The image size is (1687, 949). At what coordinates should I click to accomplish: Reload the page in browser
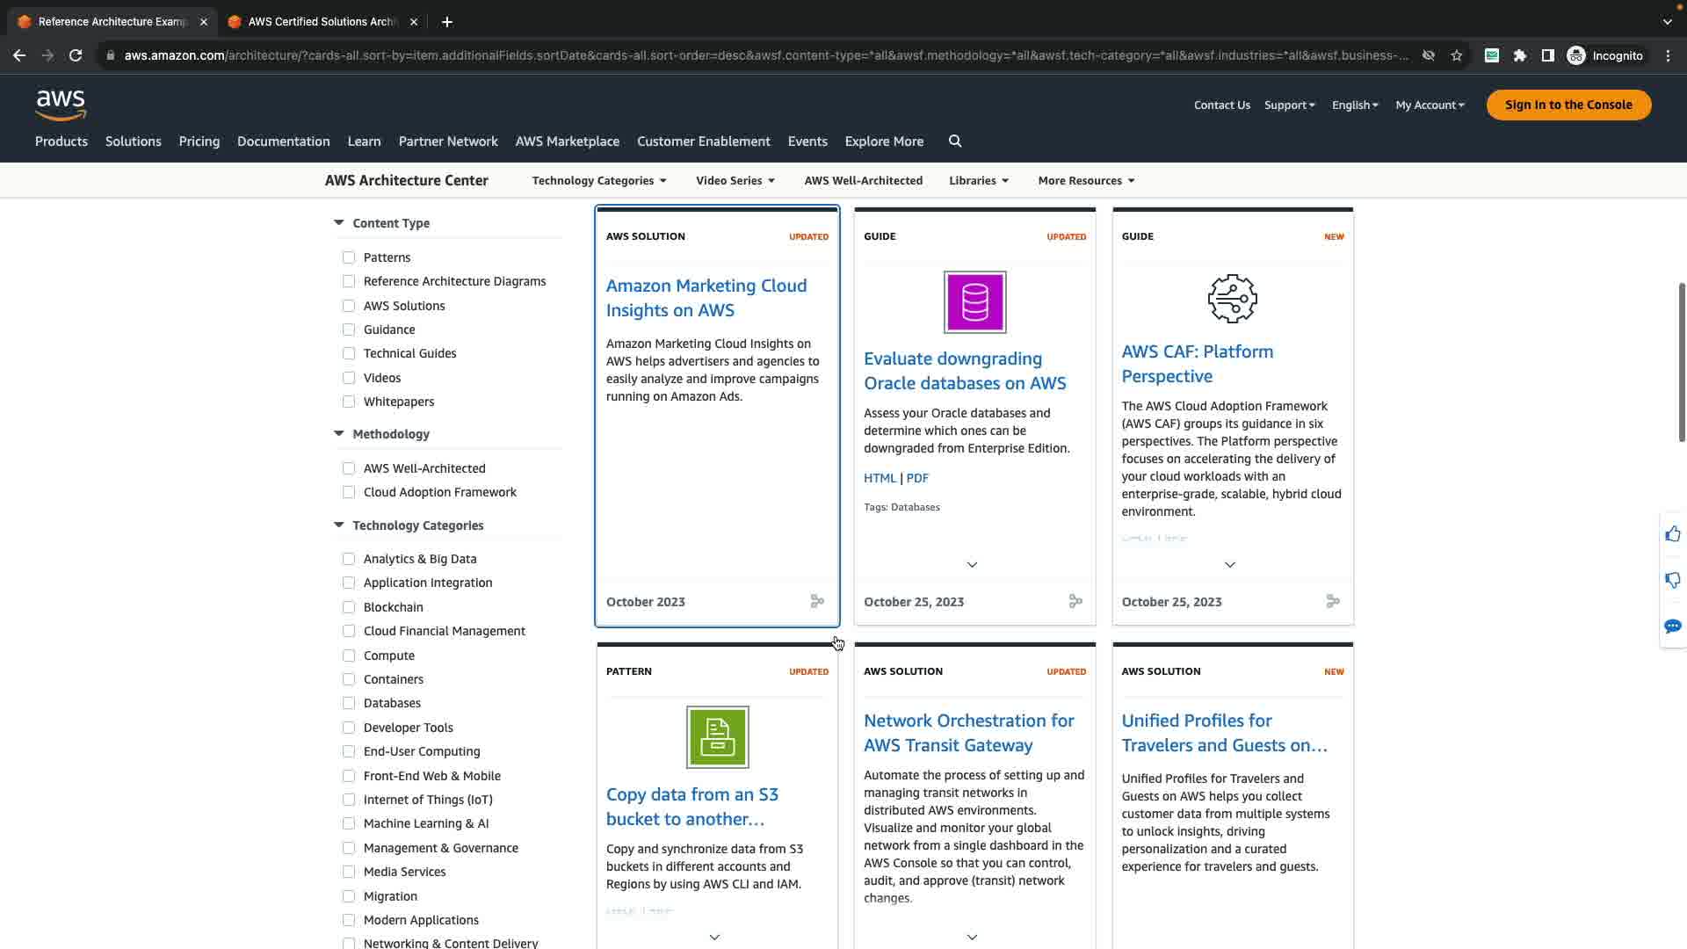[x=76, y=55]
